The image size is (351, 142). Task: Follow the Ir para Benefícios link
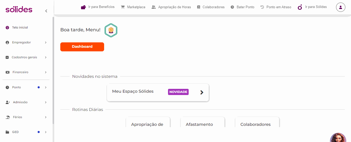[x=101, y=7]
